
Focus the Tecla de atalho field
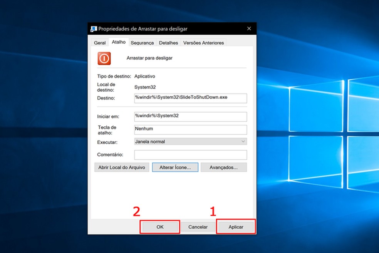pos(190,129)
